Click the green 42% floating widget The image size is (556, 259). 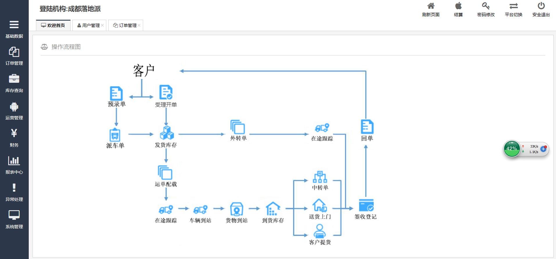[x=512, y=149]
